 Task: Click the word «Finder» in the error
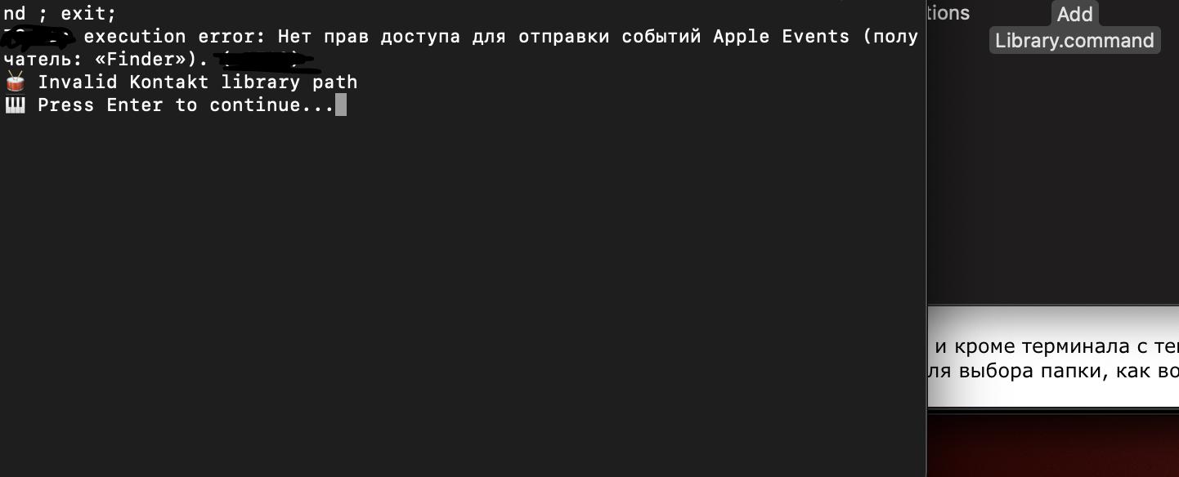pyautogui.click(x=140, y=60)
